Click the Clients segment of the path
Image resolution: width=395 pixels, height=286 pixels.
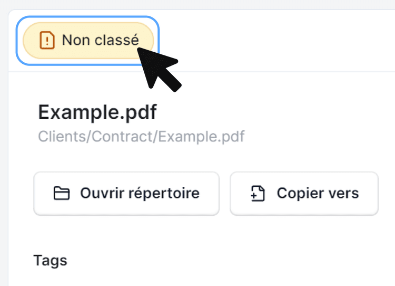57,137
